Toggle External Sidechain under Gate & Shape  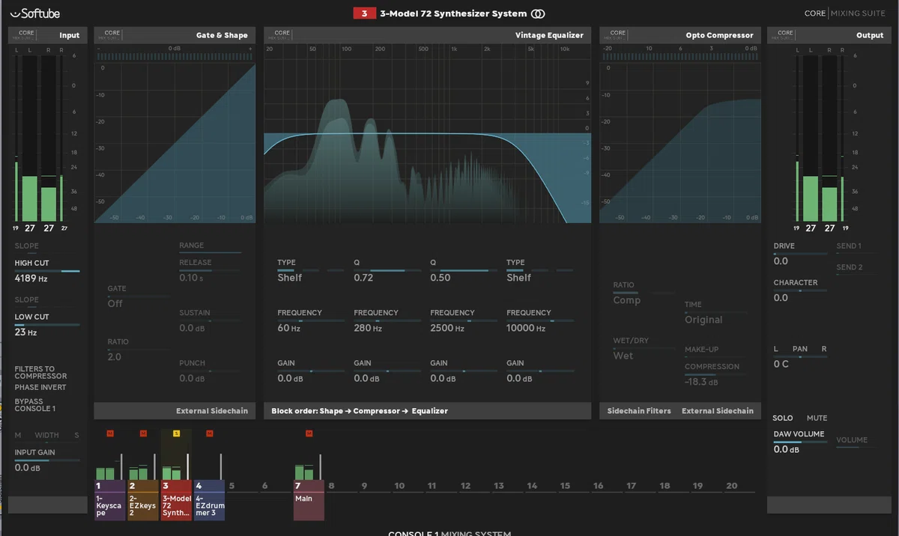(x=213, y=411)
